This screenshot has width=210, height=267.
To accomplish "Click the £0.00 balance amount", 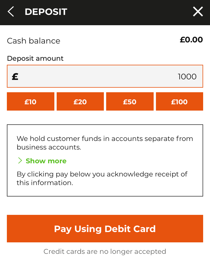I will 191,40.
